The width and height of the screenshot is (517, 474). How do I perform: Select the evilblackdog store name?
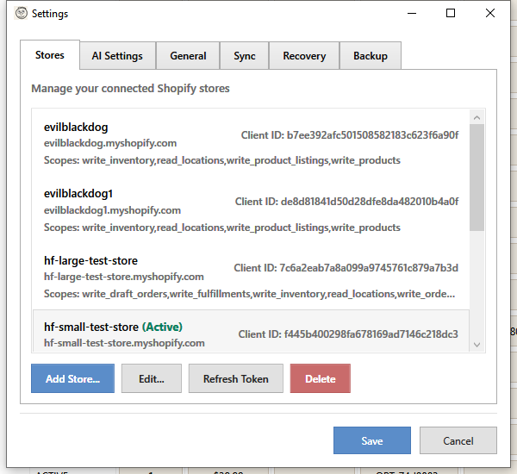(x=76, y=128)
